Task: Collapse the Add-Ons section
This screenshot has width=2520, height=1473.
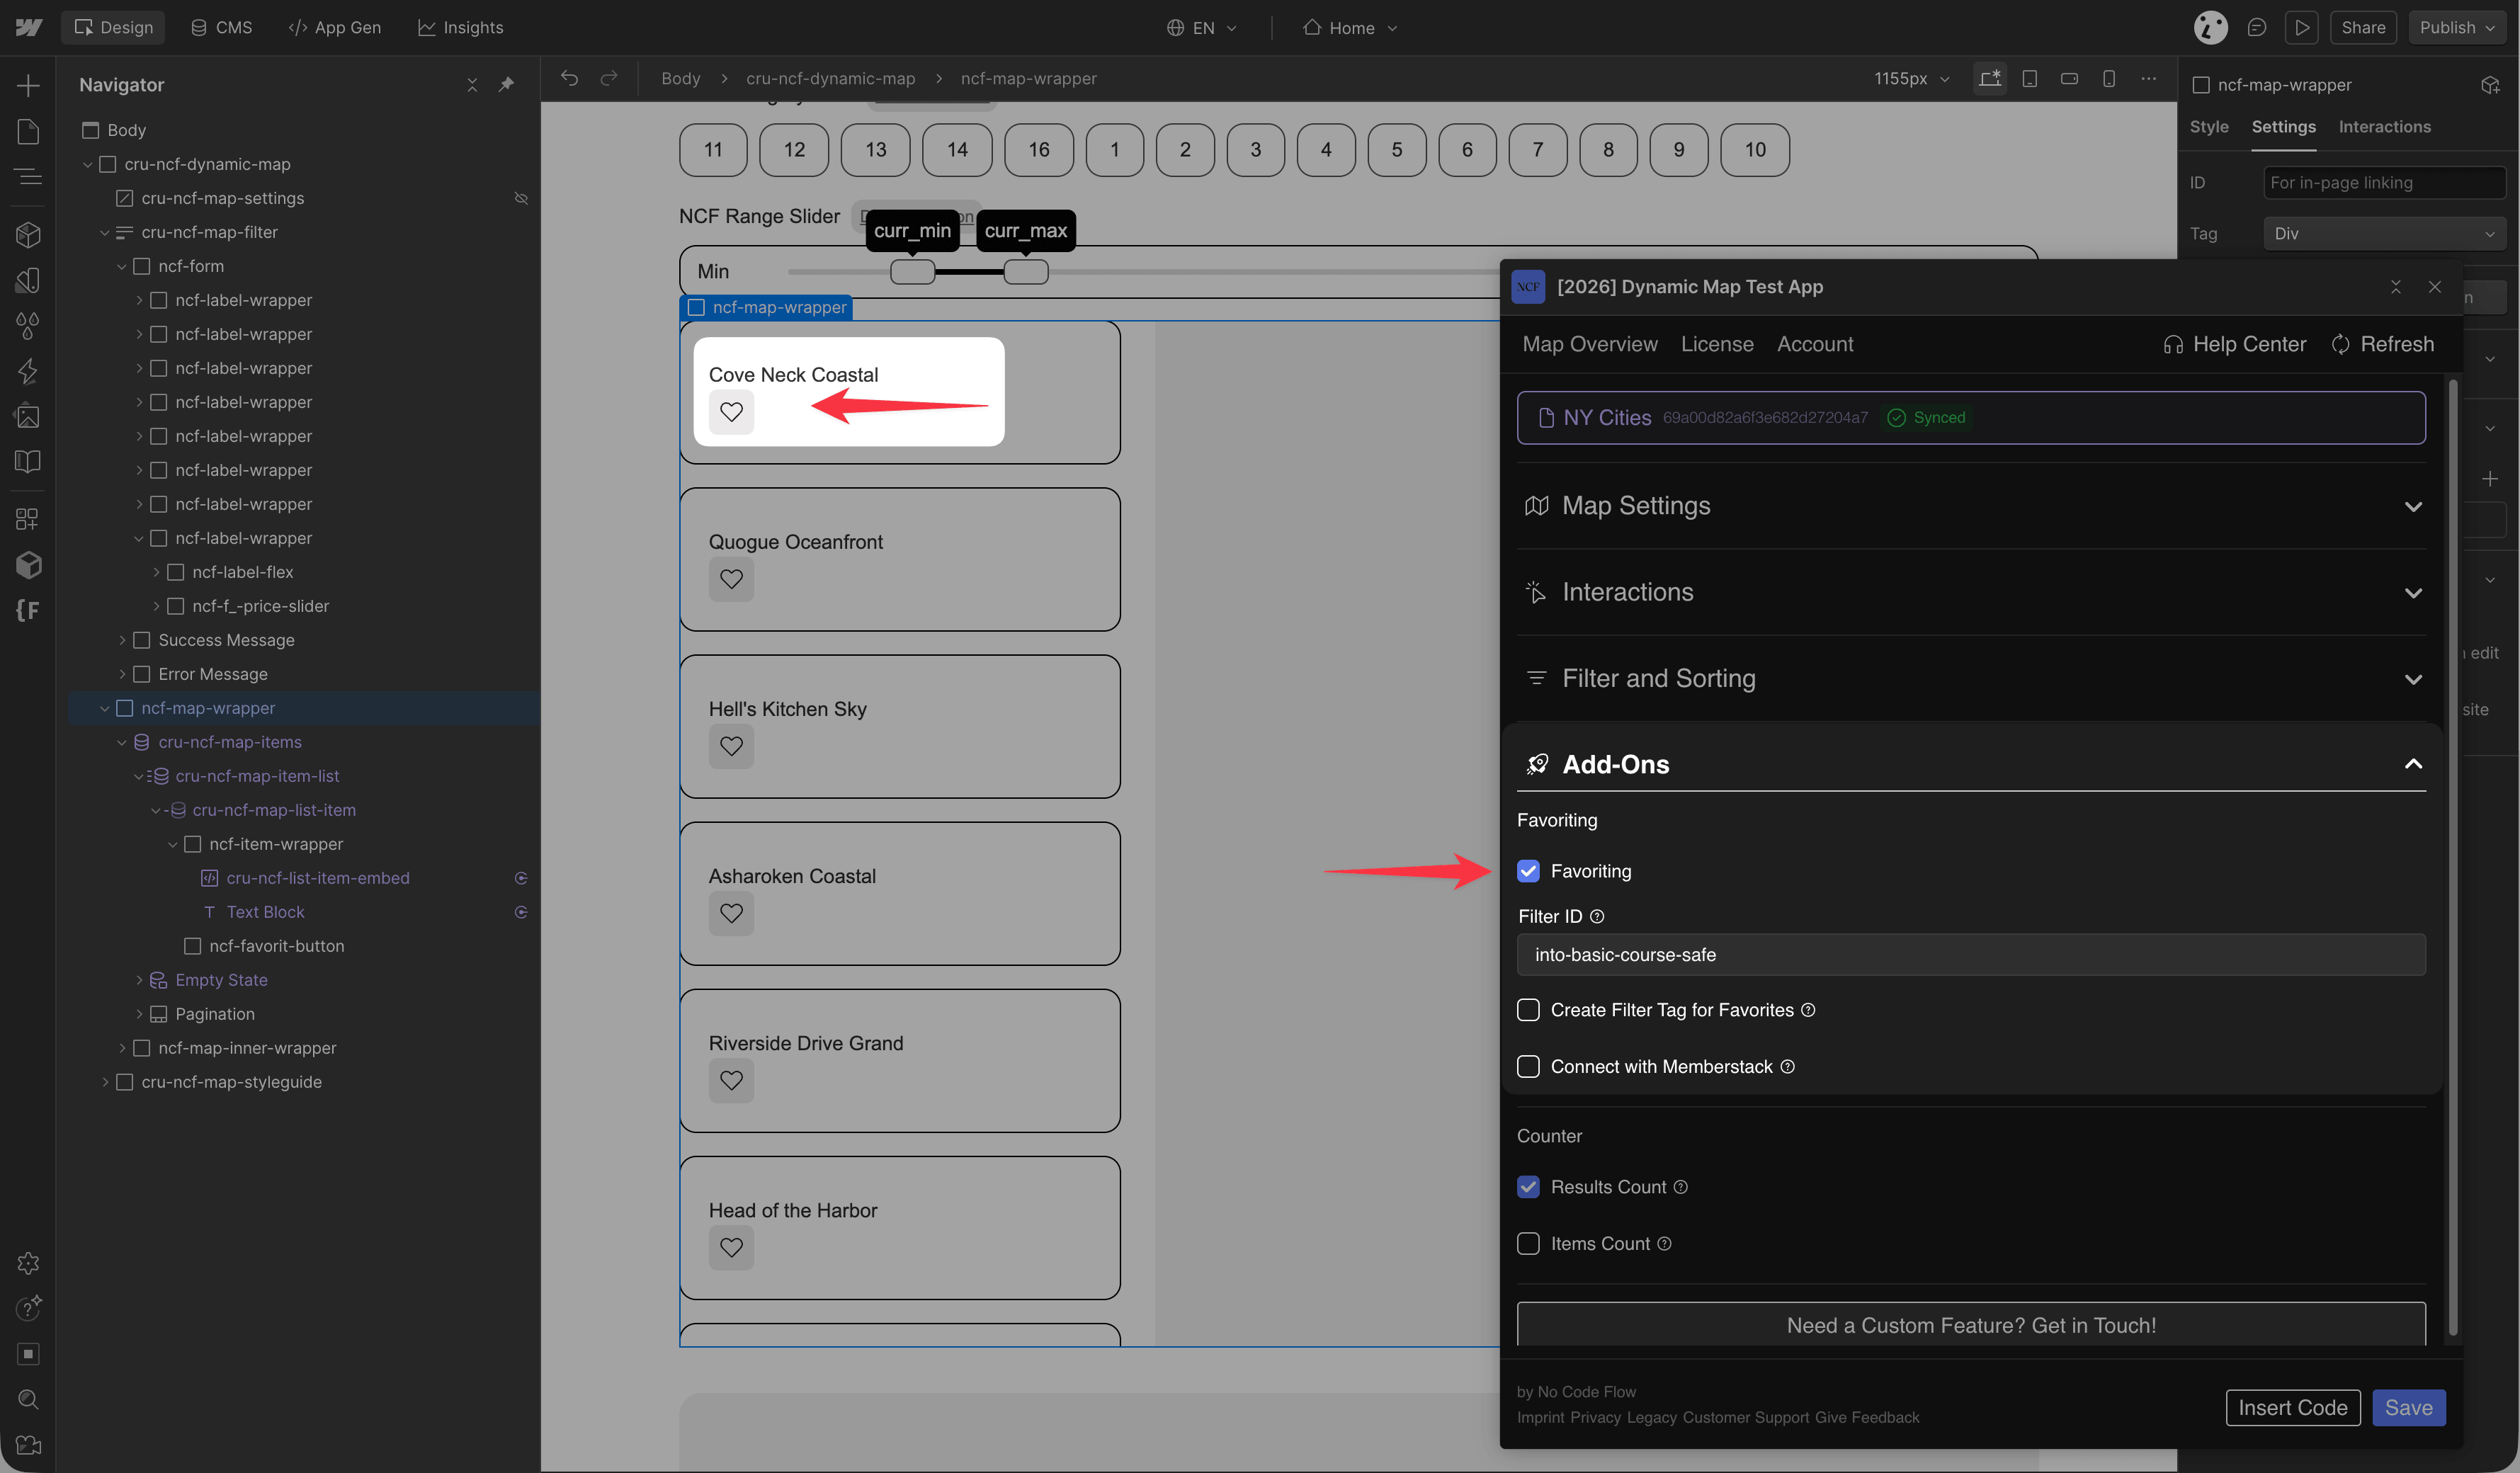Action: [1971, 765]
